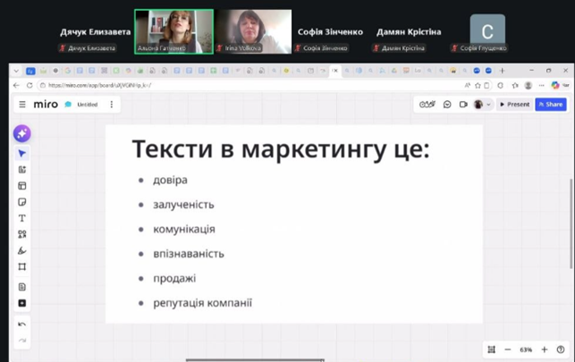The image size is (575, 362).
Task: Open board options three-dot menu
Action: pyautogui.click(x=112, y=105)
